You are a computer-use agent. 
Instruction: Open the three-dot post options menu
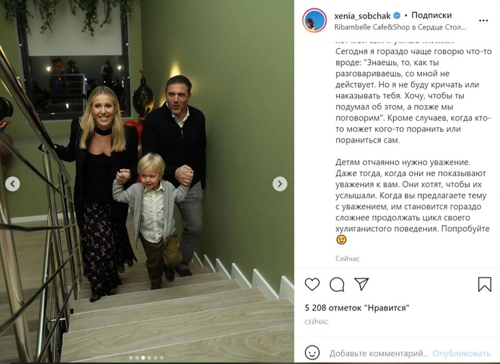484,21
